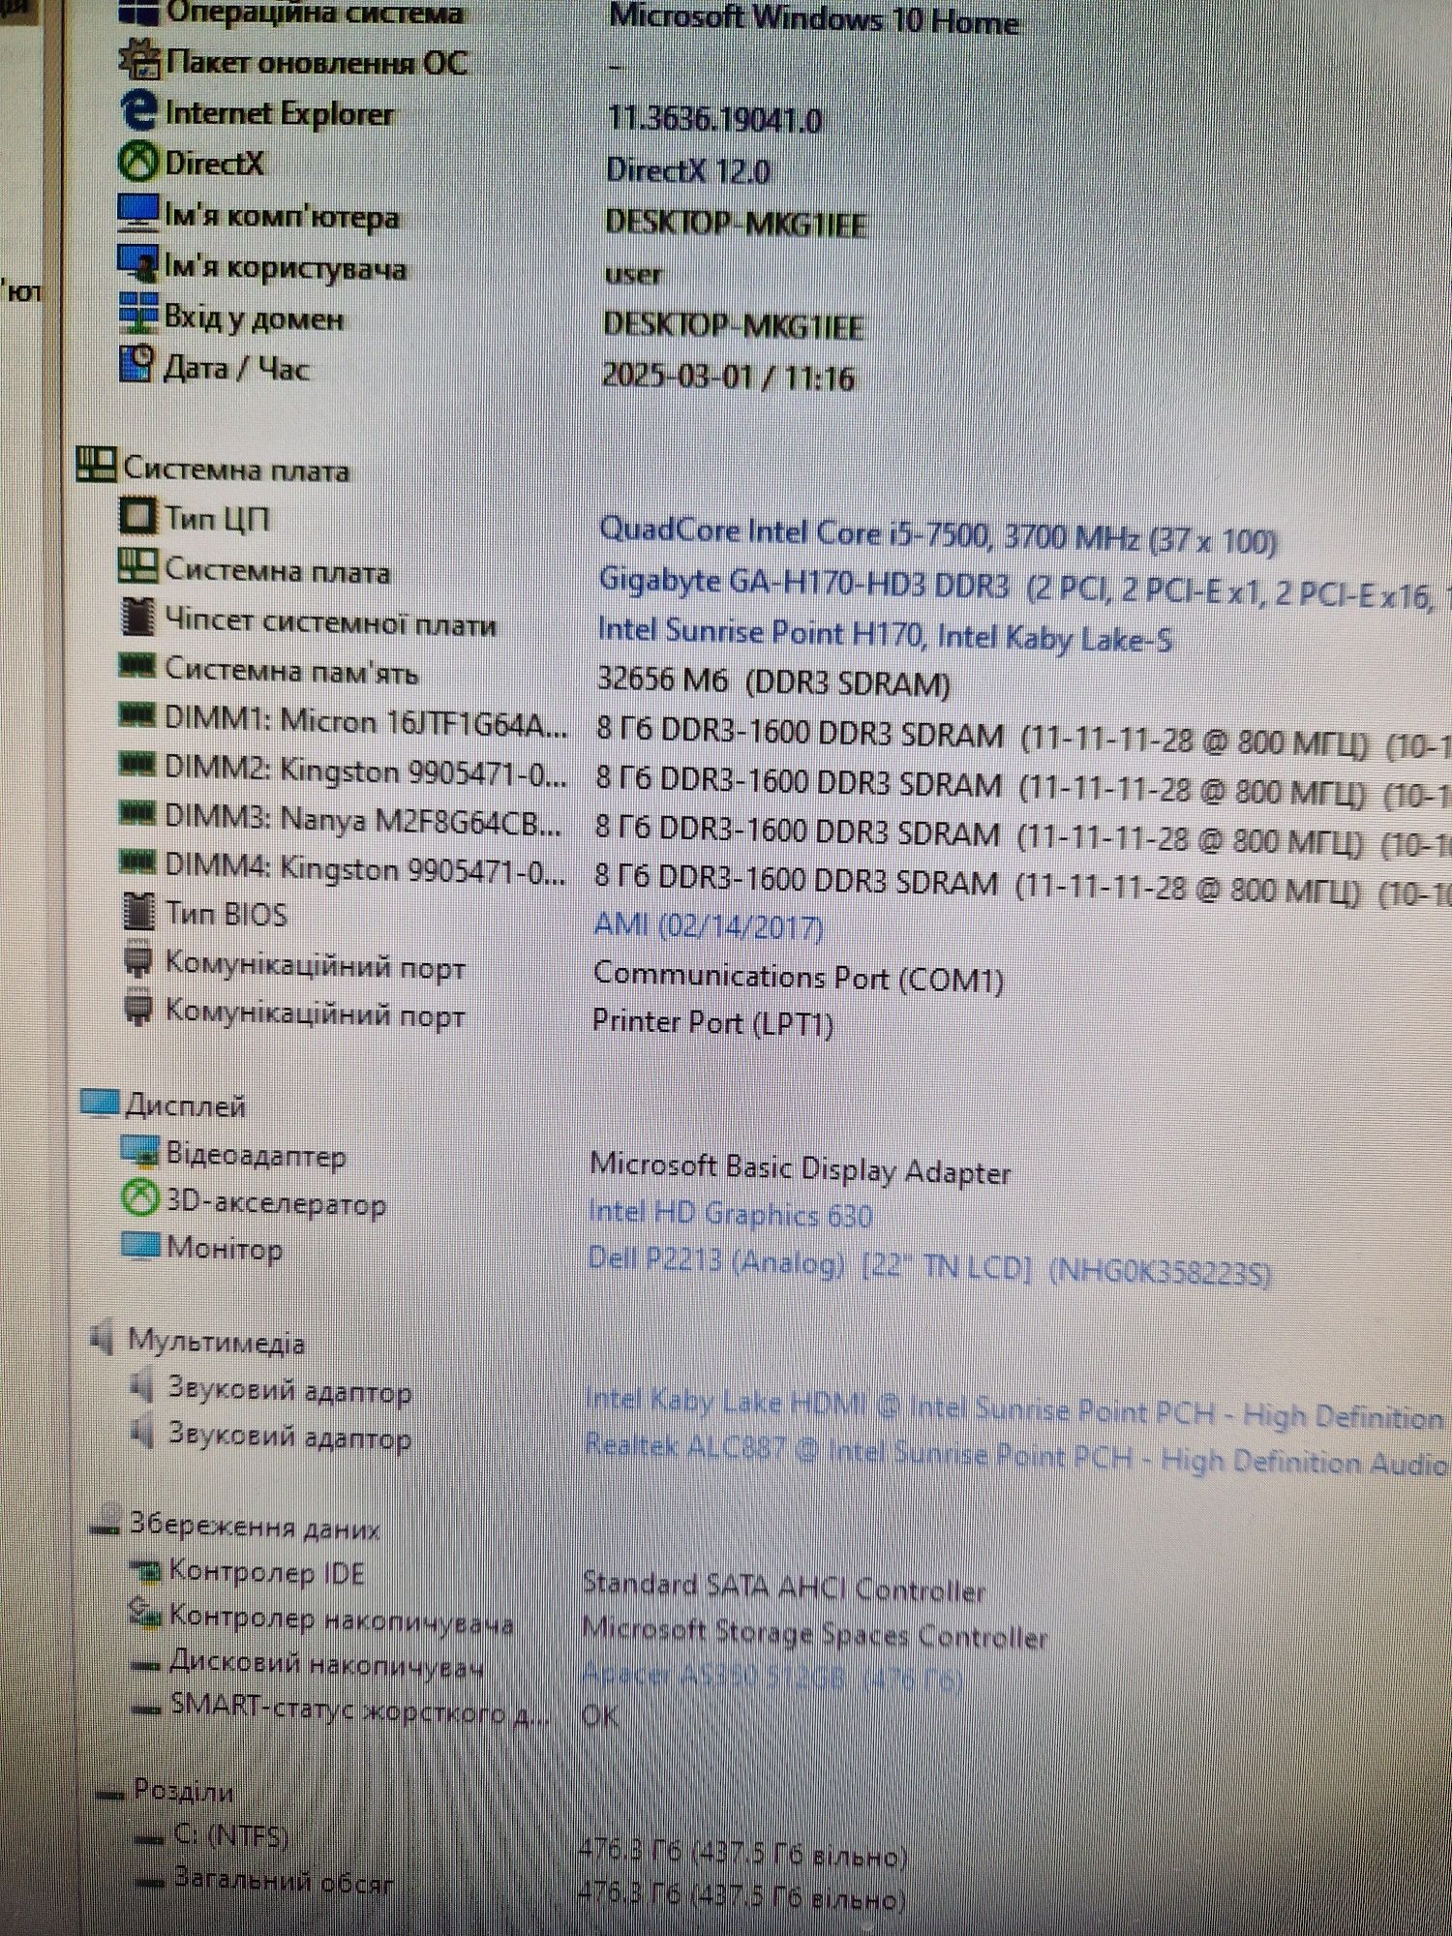Select the Microsoft Storage Spaces Controller value

[815, 1634]
